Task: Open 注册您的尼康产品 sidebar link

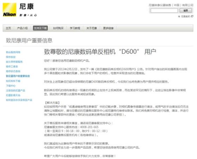Action: [15, 91]
